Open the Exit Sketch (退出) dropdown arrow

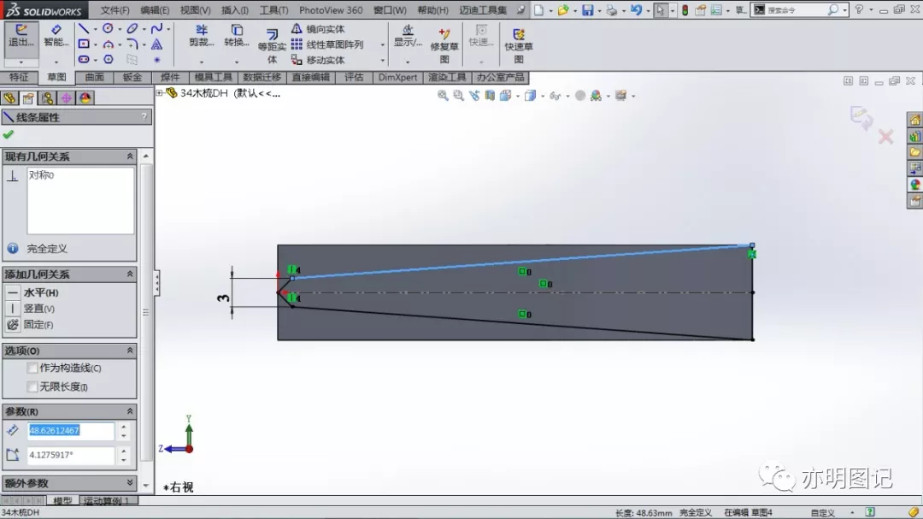click(21, 62)
